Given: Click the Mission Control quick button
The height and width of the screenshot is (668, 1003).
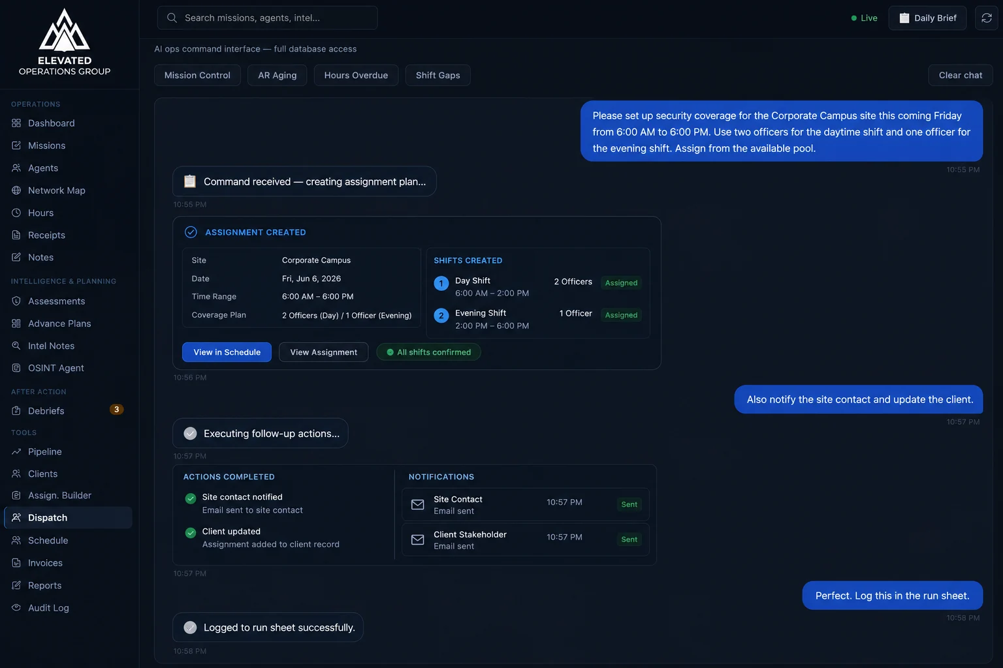Looking at the screenshot, I should [x=197, y=75].
